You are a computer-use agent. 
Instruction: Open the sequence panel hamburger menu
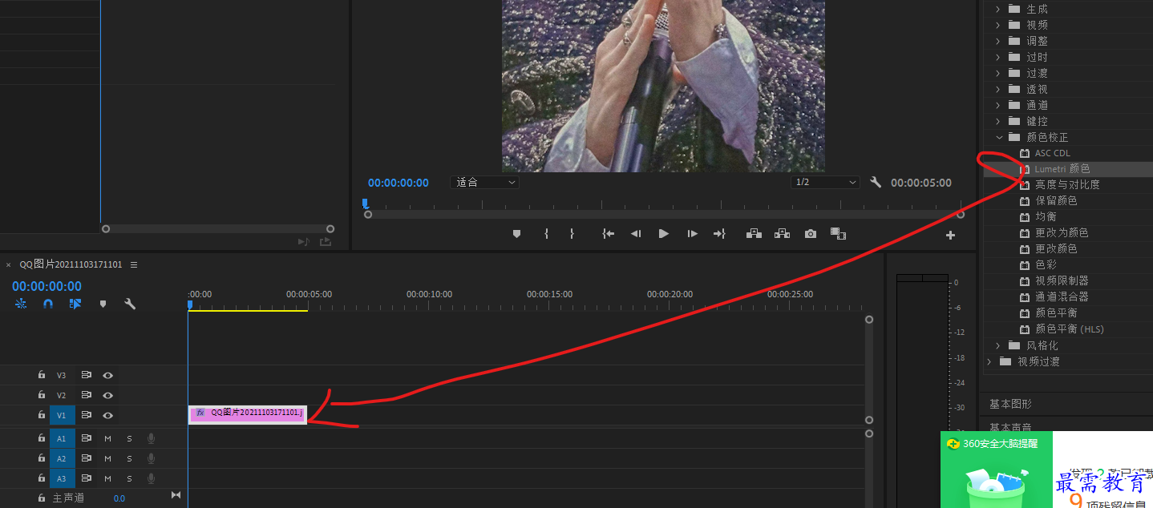(x=134, y=264)
